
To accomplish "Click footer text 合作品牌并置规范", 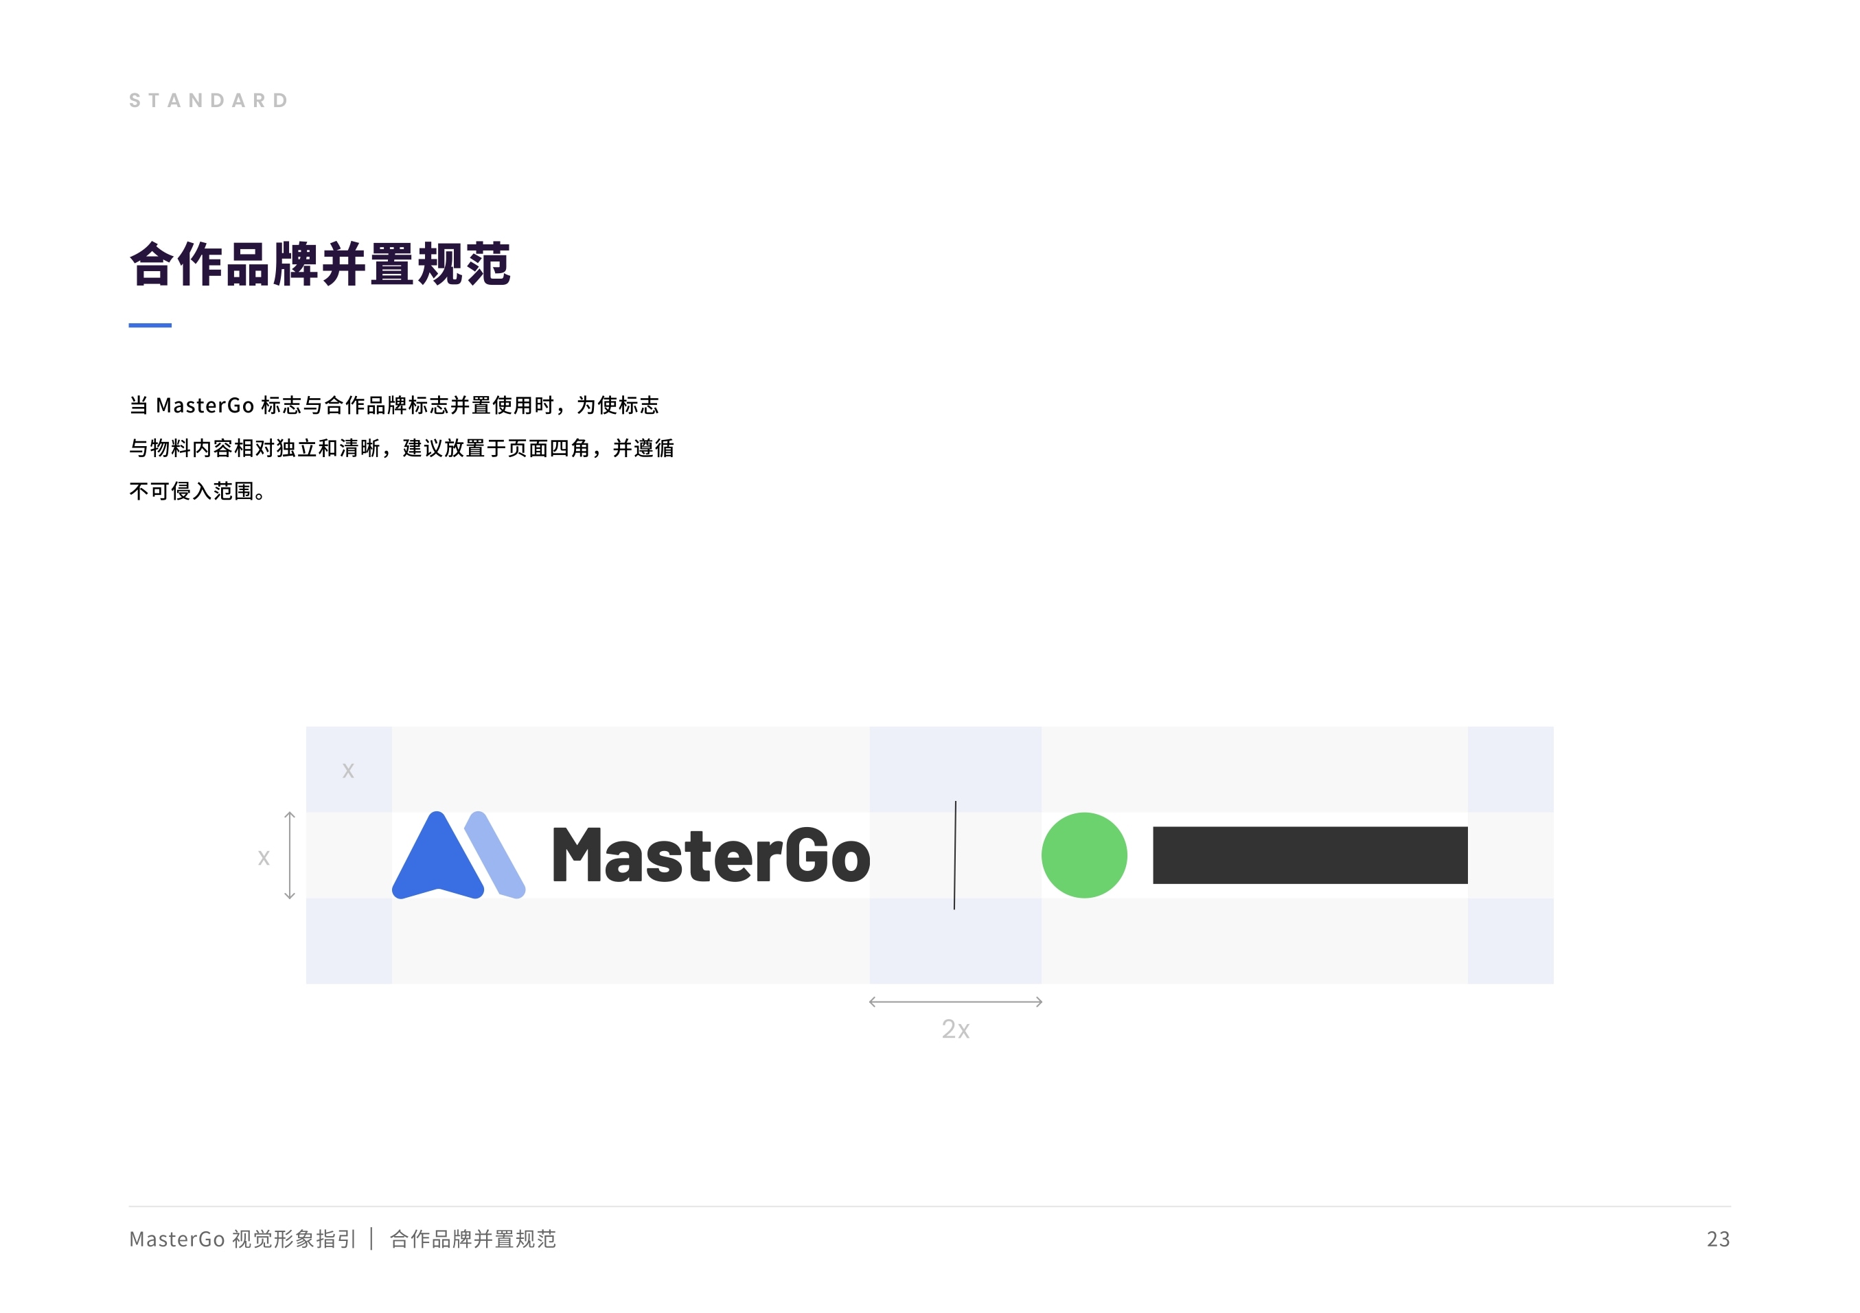I will 473,1240.
